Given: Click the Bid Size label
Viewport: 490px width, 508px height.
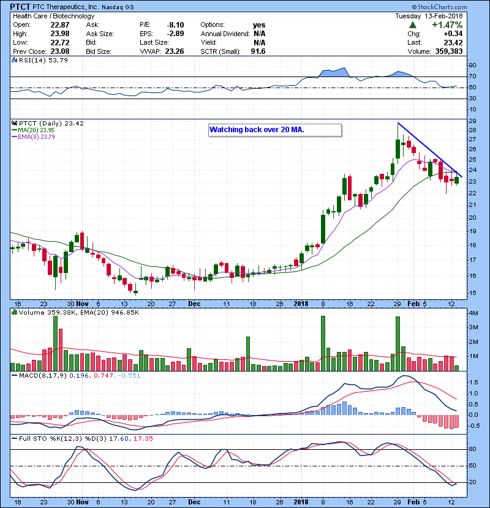Looking at the screenshot, I should pyautogui.click(x=99, y=51).
